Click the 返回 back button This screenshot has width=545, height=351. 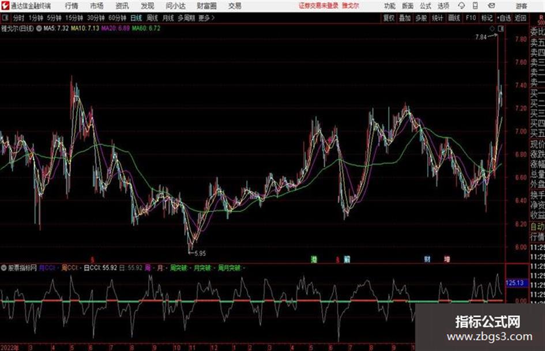coord(521,18)
